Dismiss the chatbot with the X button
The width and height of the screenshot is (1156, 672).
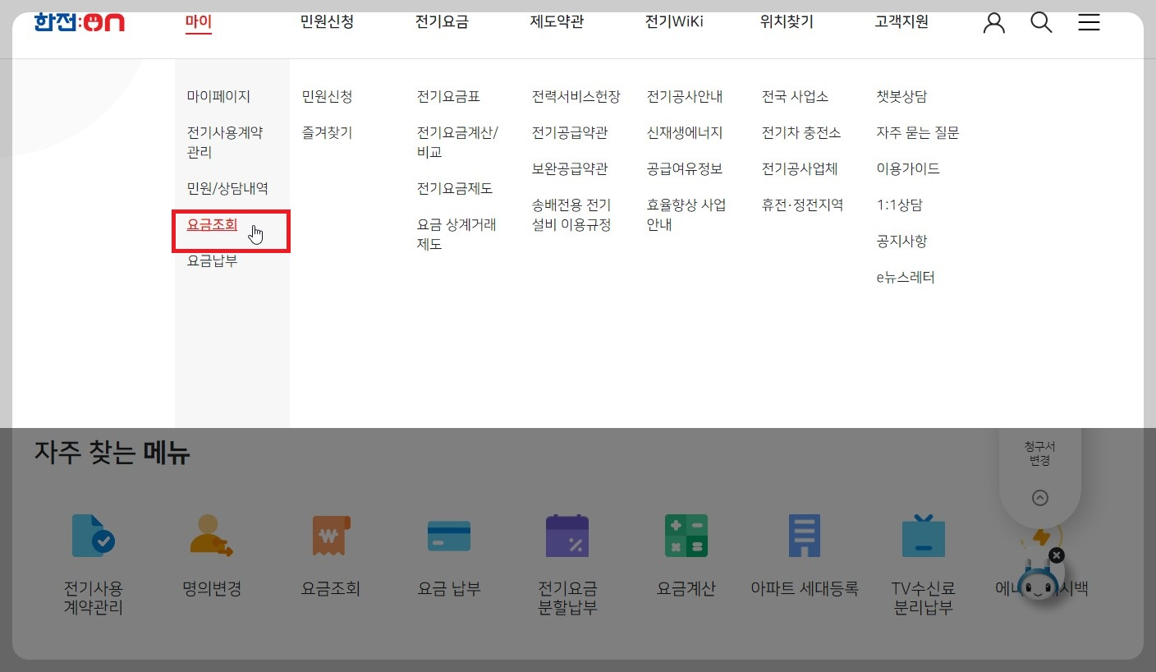[1057, 555]
